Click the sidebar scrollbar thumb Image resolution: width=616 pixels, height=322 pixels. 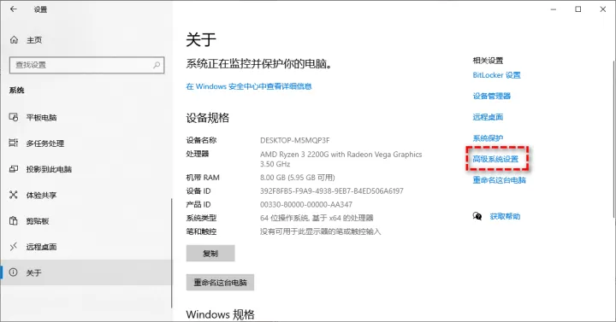(x=171, y=253)
